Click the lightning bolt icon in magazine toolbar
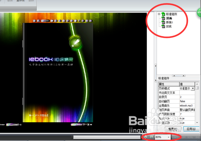Image resolution: width=201 pixels, height=141 pixels. tap(79, 21)
